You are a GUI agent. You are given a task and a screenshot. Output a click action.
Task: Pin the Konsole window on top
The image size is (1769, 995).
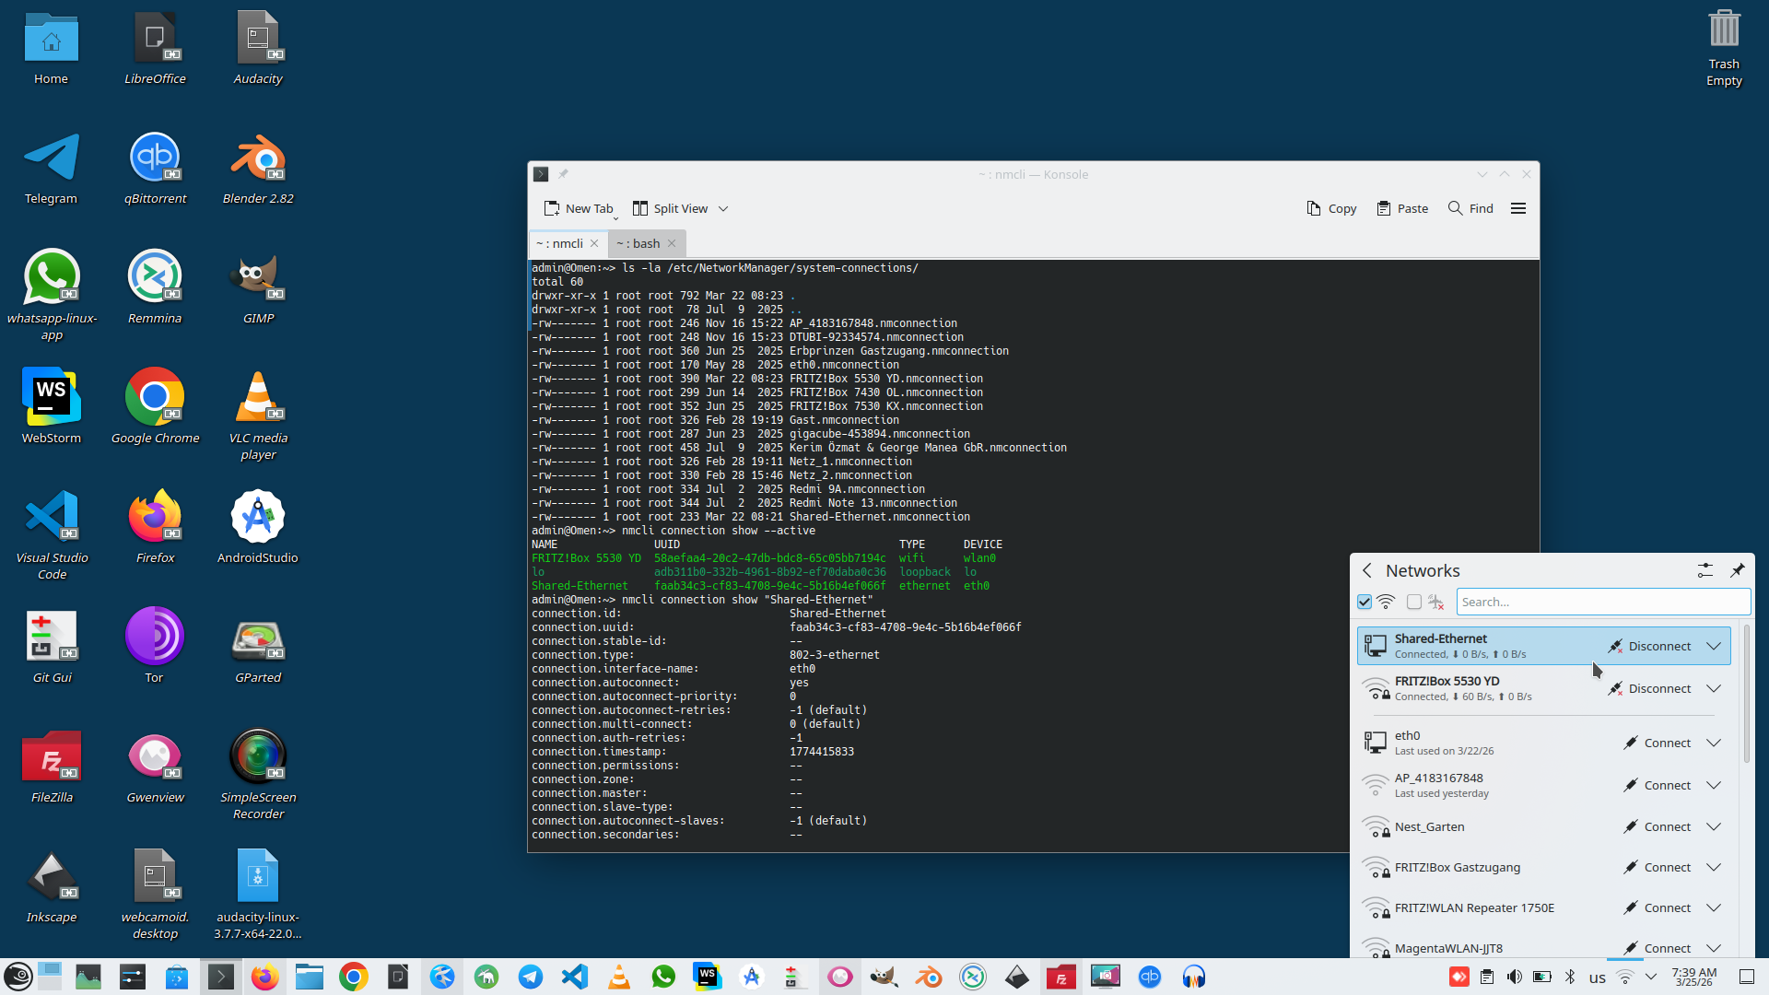[563, 174]
